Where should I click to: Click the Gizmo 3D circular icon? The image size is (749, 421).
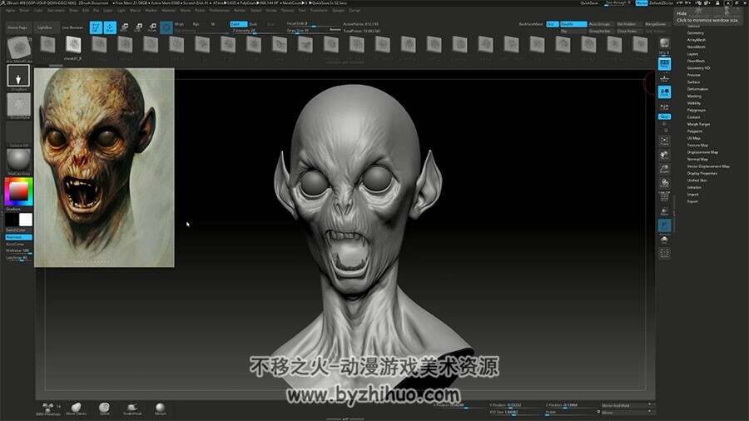tap(166, 27)
